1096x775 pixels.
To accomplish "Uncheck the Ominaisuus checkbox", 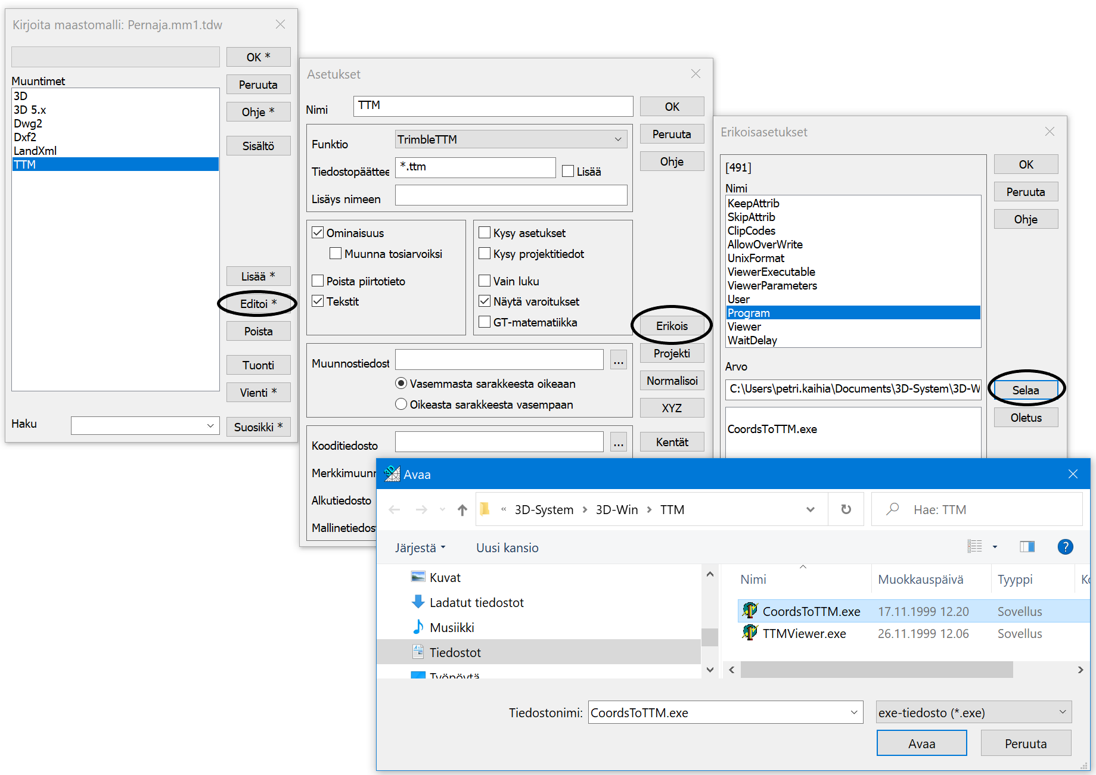I will tap(318, 233).
